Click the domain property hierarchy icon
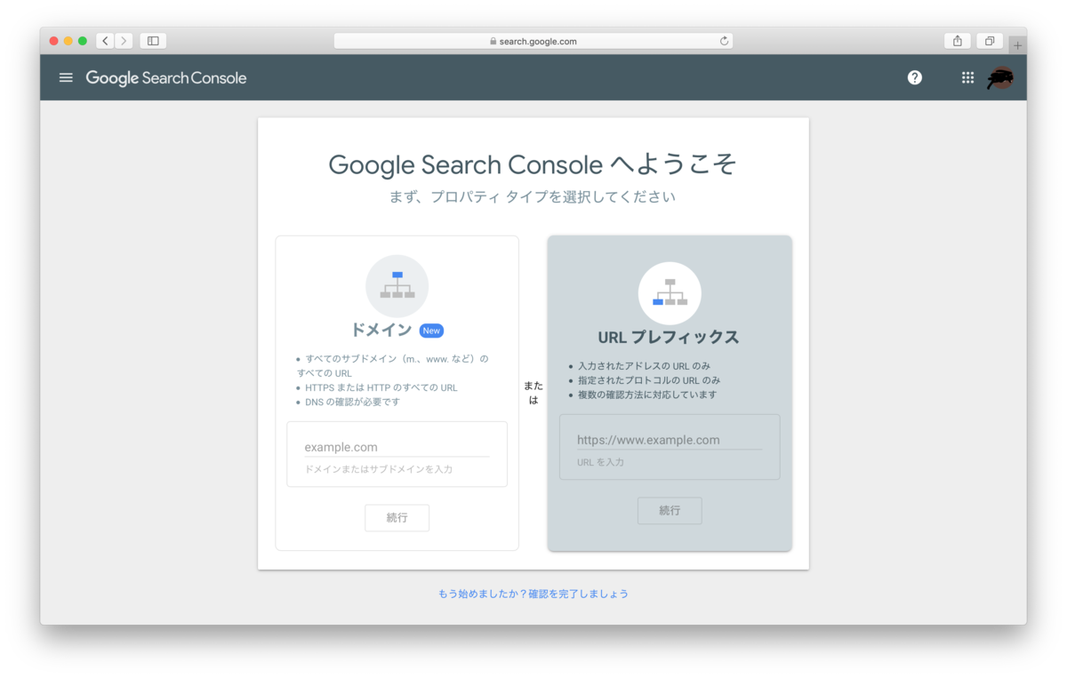The width and height of the screenshot is (1067, 678). 397,286
